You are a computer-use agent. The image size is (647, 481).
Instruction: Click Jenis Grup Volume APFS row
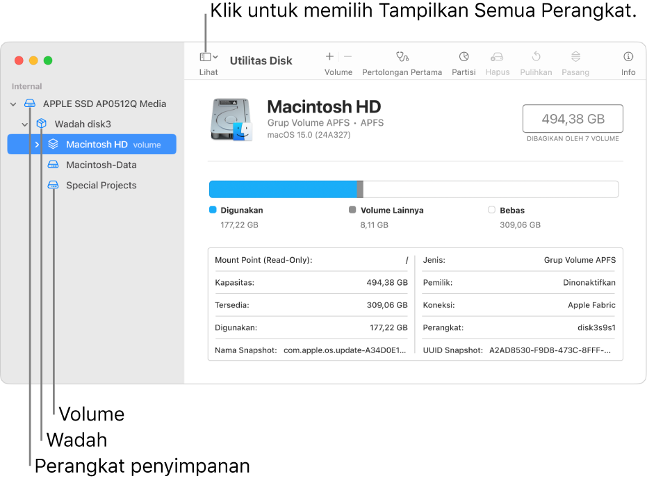click(519, 260)
